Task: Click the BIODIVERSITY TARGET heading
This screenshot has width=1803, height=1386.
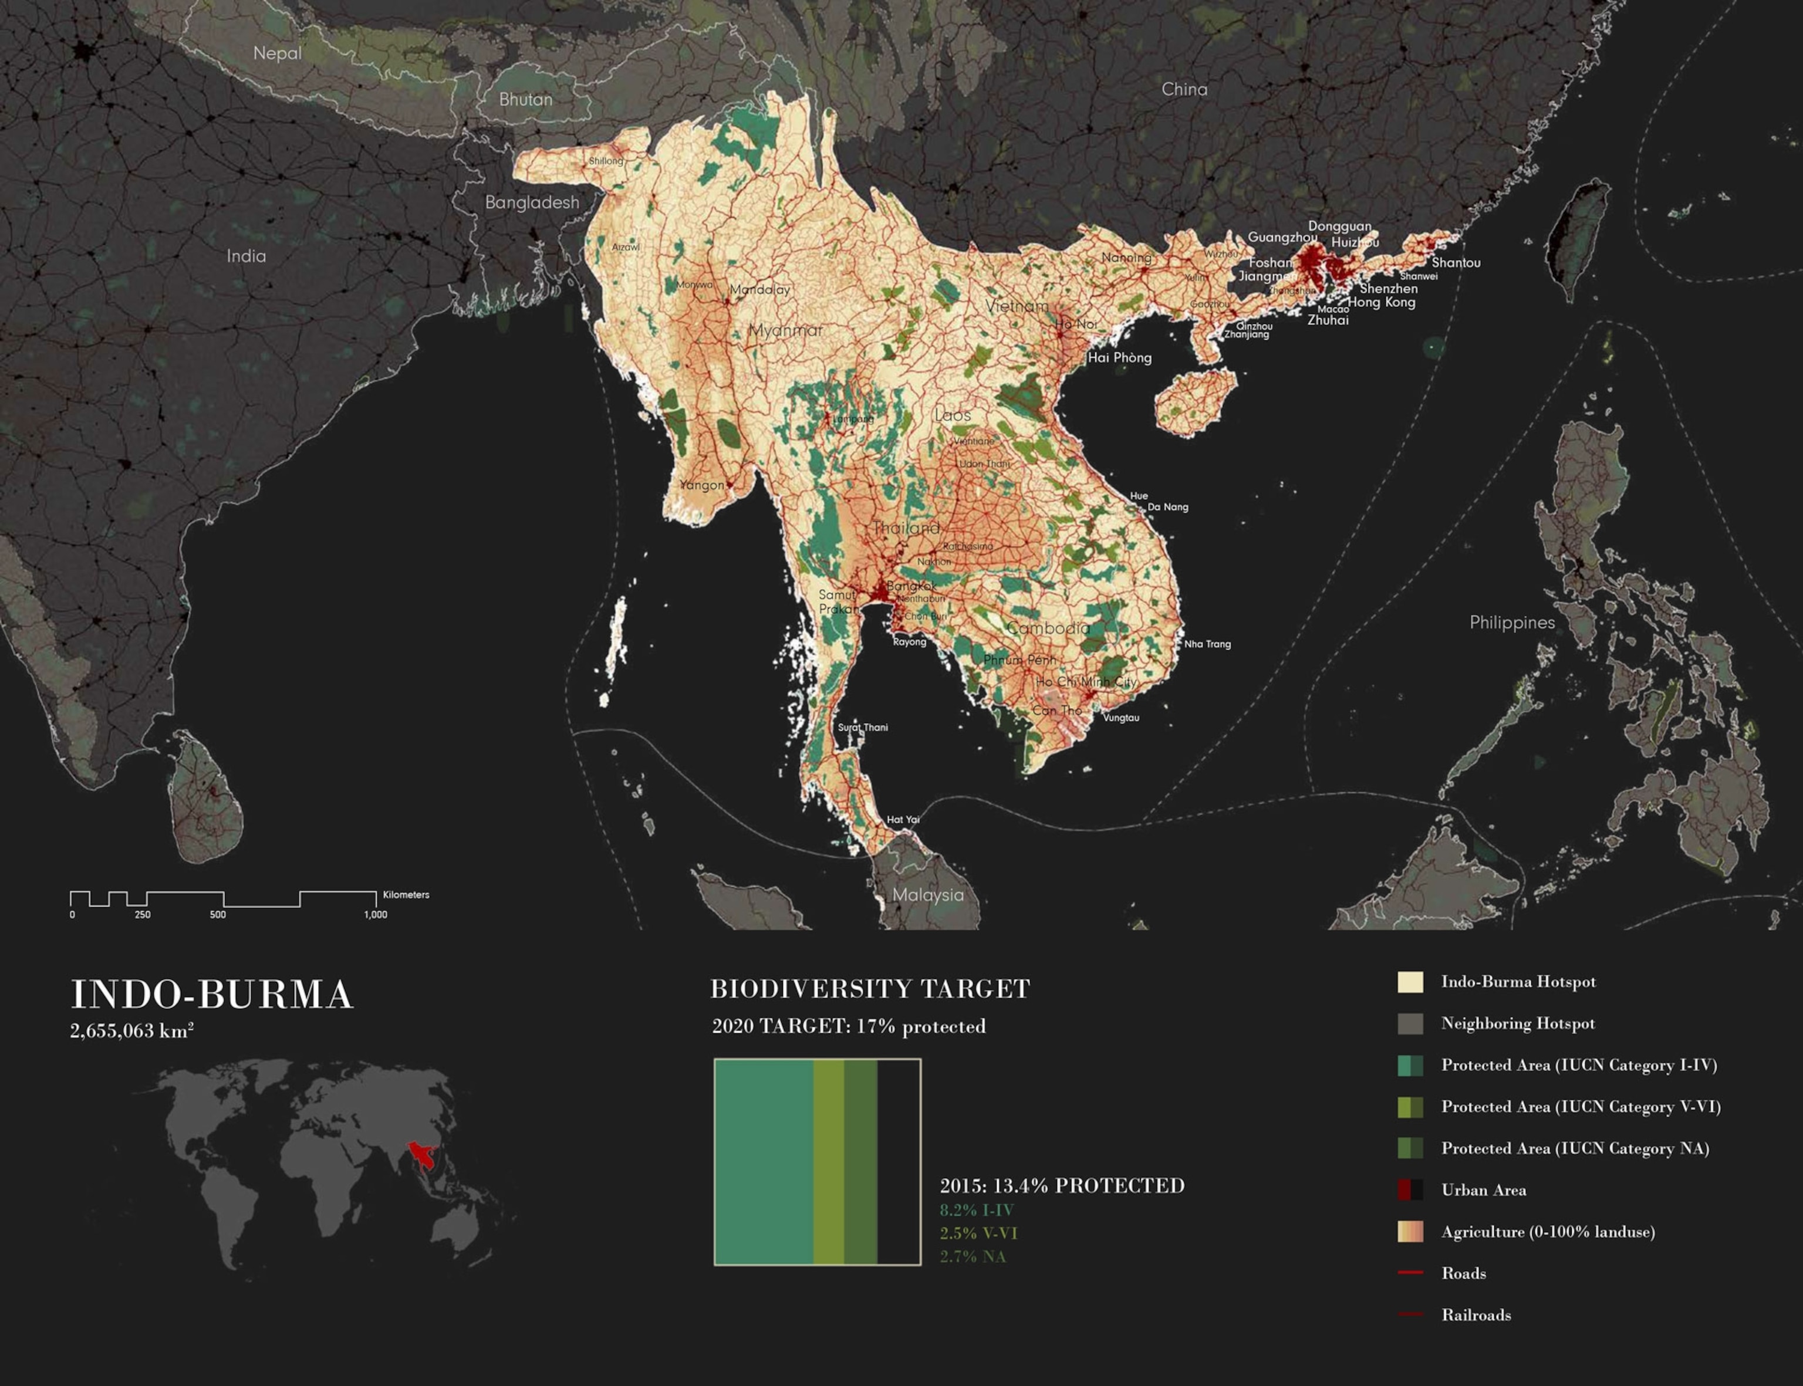Action: click(x=870, y=989)
